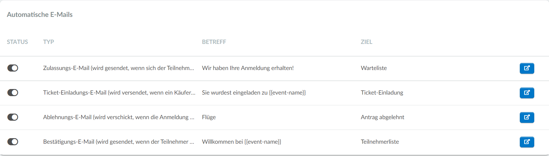Click the 'Flüge' subject cell

(209, 117)
